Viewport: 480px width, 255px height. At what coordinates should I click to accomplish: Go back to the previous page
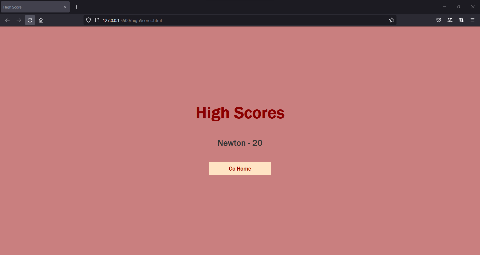(x=7, y=20)
